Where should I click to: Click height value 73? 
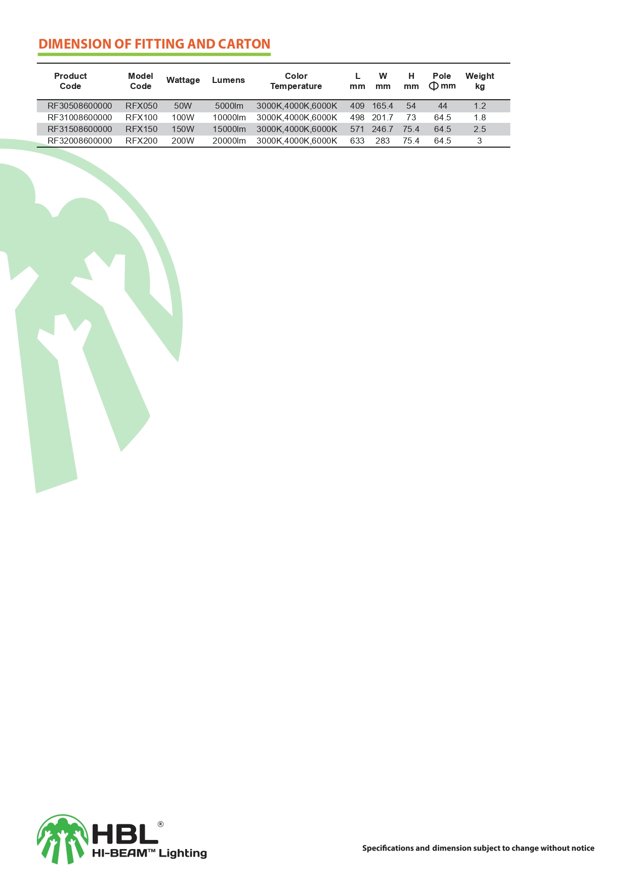click(x=411, y=117)
